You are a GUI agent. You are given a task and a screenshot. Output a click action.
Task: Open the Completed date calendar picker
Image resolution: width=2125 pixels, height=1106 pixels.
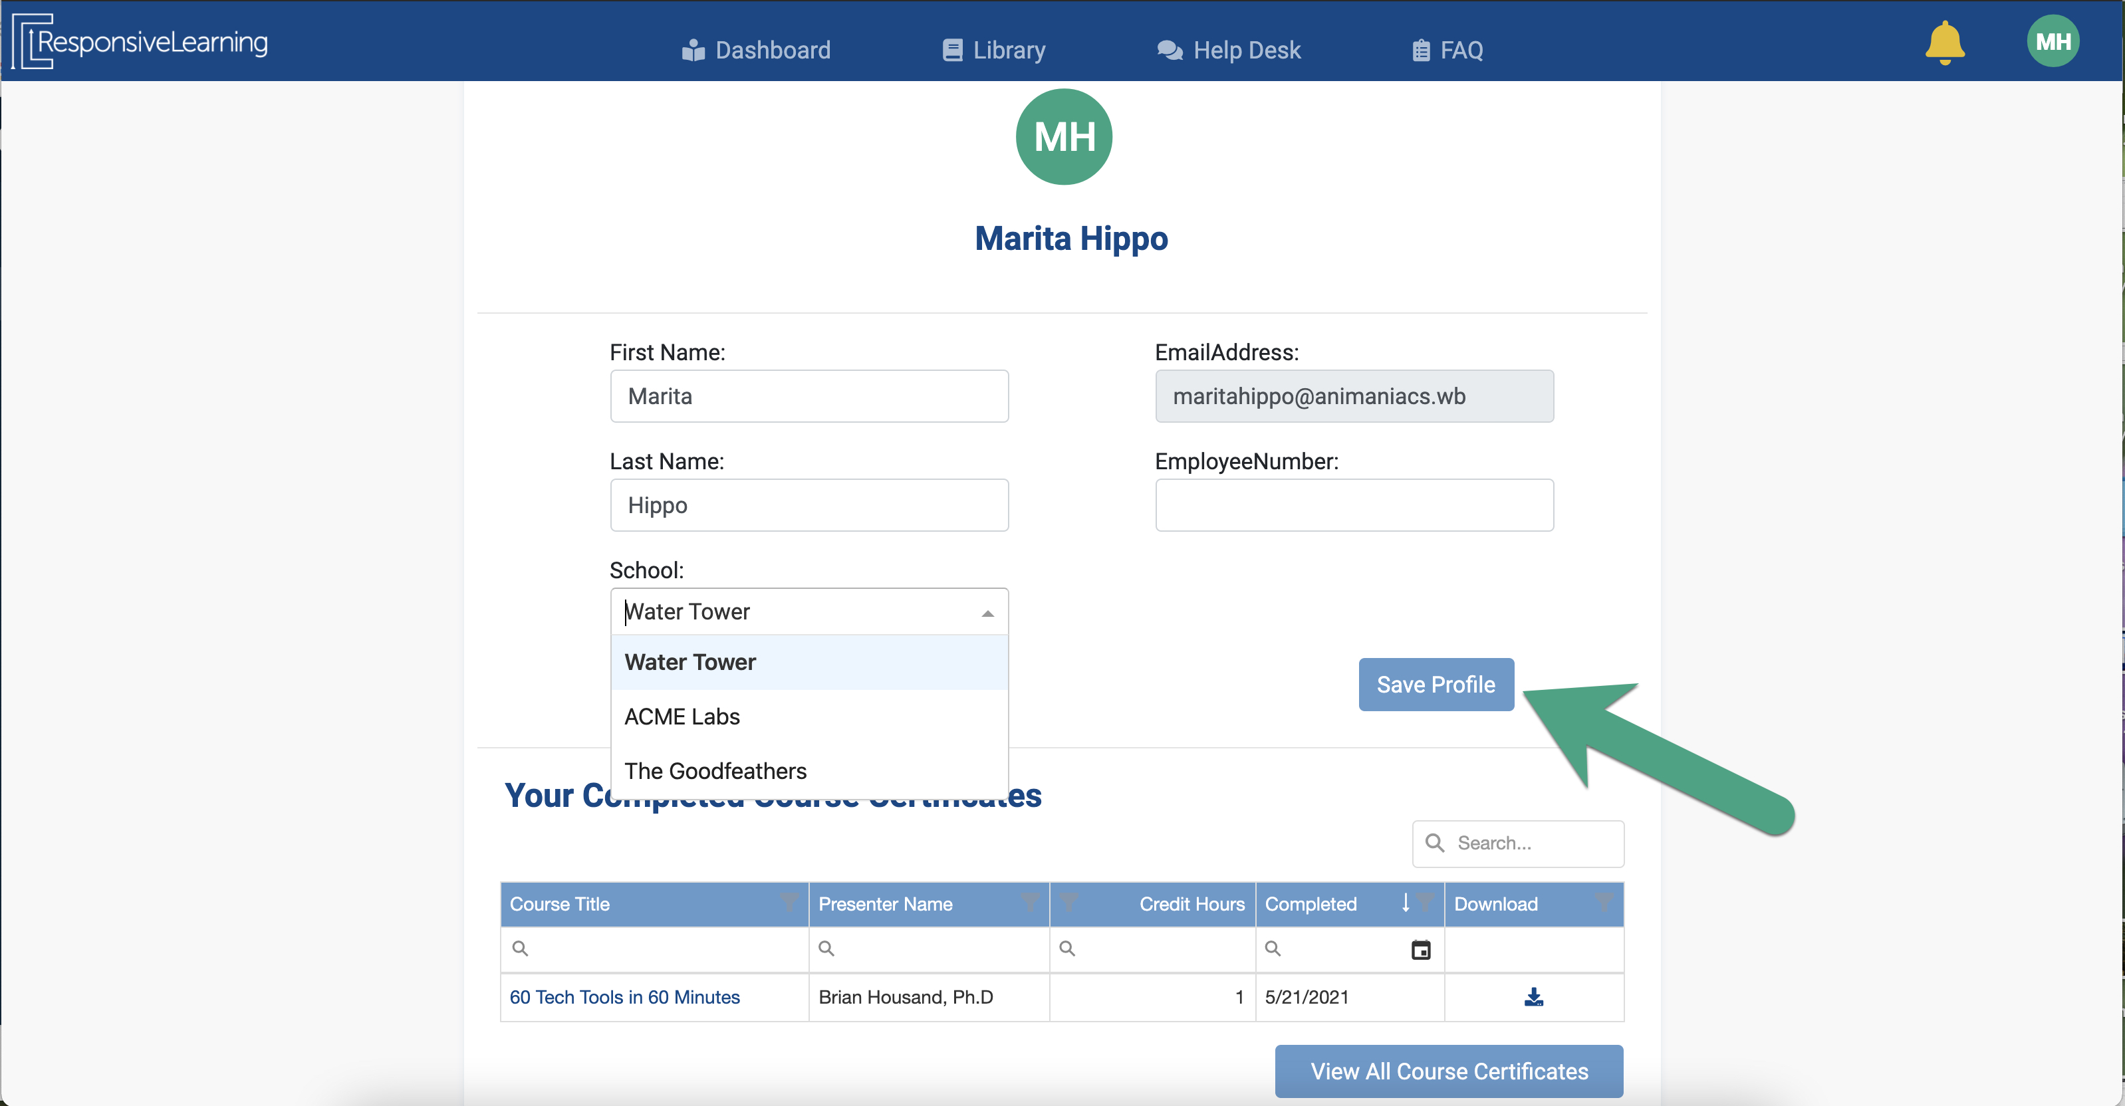click(x=1420, y=950)
